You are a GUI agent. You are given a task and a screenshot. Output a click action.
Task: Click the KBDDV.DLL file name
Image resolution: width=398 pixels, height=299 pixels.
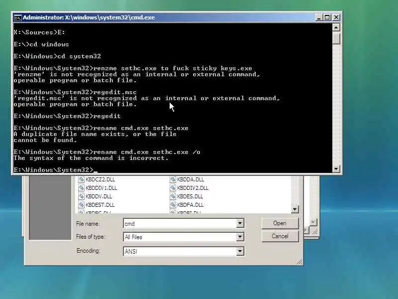click(x=99, y=196)
